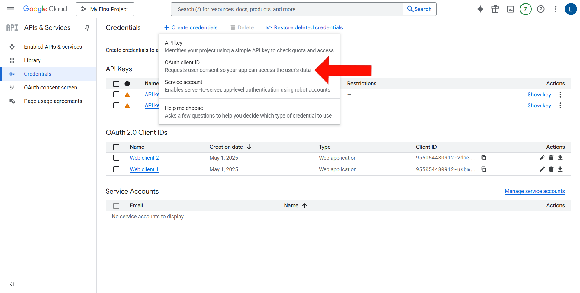
Task: Open Page usage agreements
Action: 48,101
